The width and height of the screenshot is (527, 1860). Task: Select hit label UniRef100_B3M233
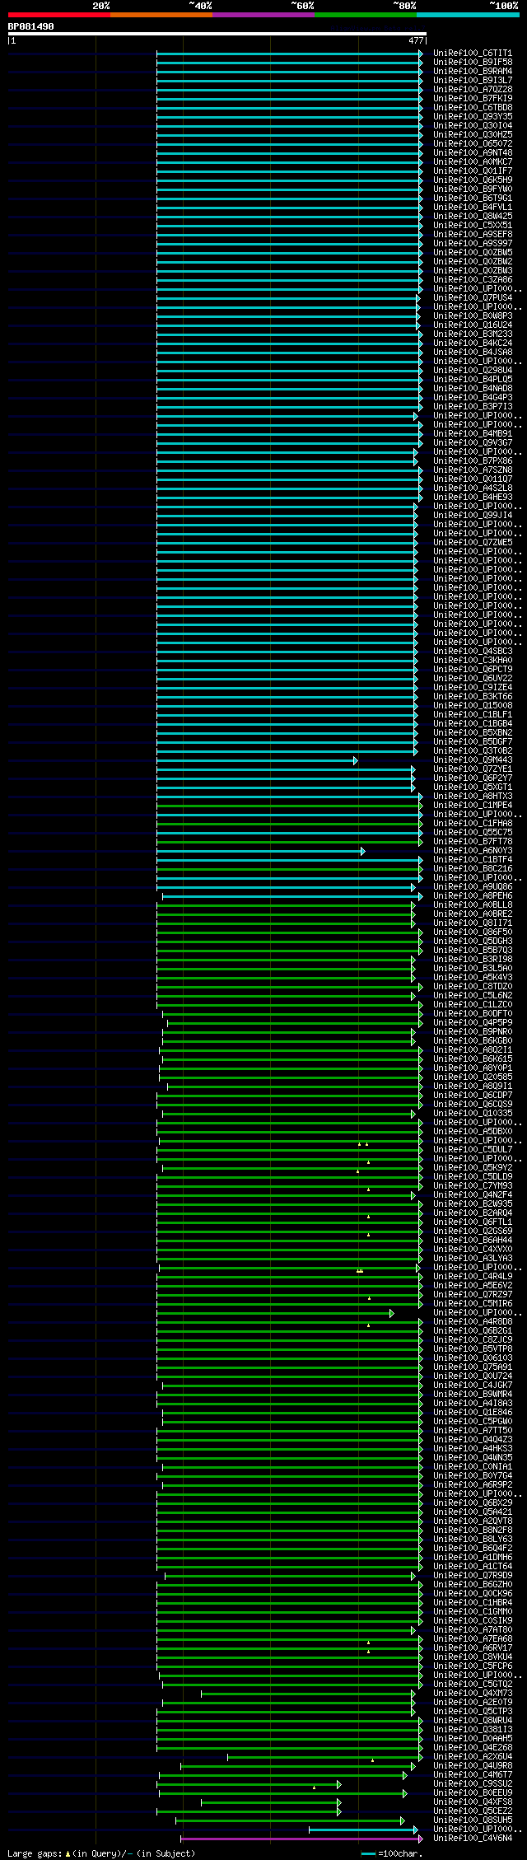pyautogui.click(x=473, y=334)
